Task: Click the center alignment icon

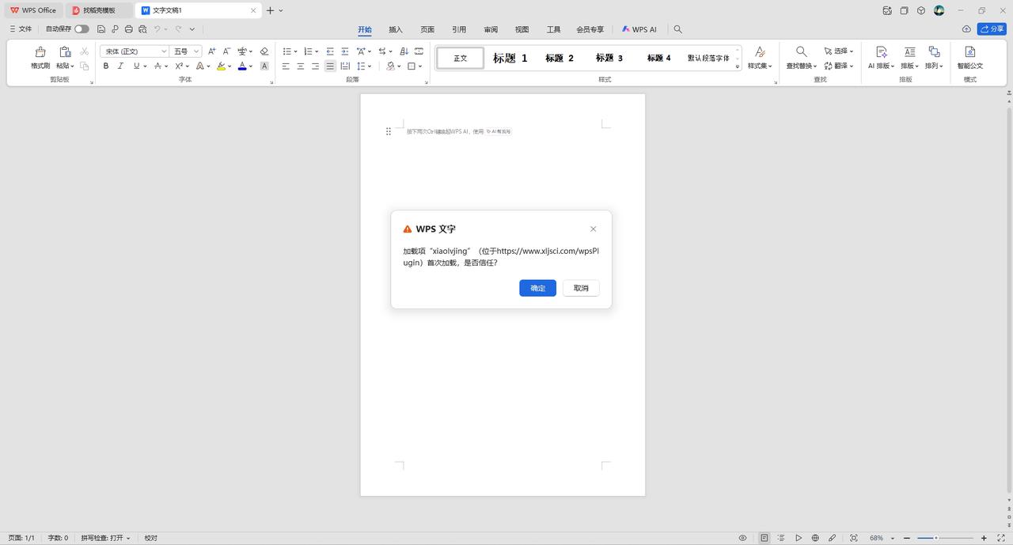Action: pyautogui.click(x=301, y=66)
